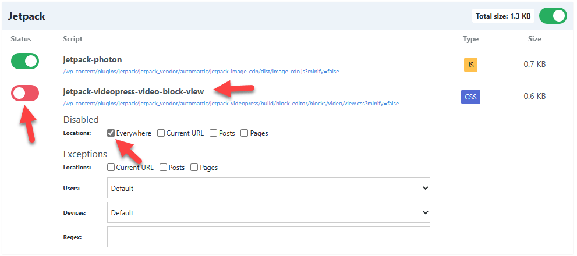The height and width of the screenshot is (256, 577).
Task: Select the jetpack-videopress-video-block-view script name
Action: [x=133, y=91]
